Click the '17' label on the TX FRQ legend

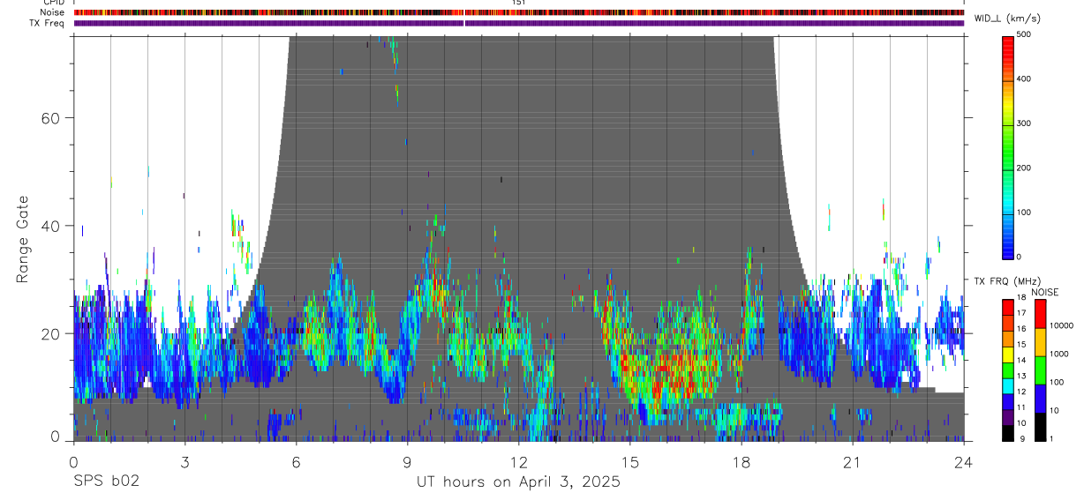pos(1020,313)
